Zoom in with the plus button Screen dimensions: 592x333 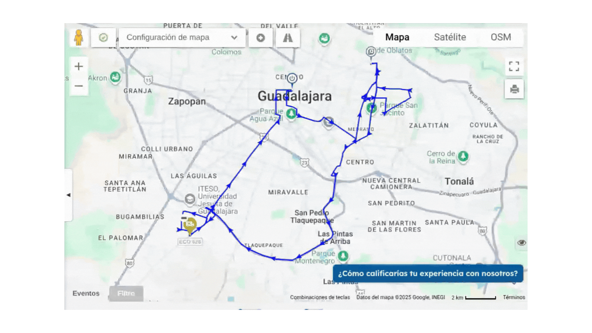pos(79,66)
